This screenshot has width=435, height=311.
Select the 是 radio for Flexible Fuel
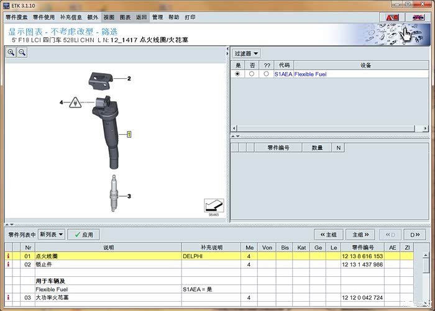point(237,74)
